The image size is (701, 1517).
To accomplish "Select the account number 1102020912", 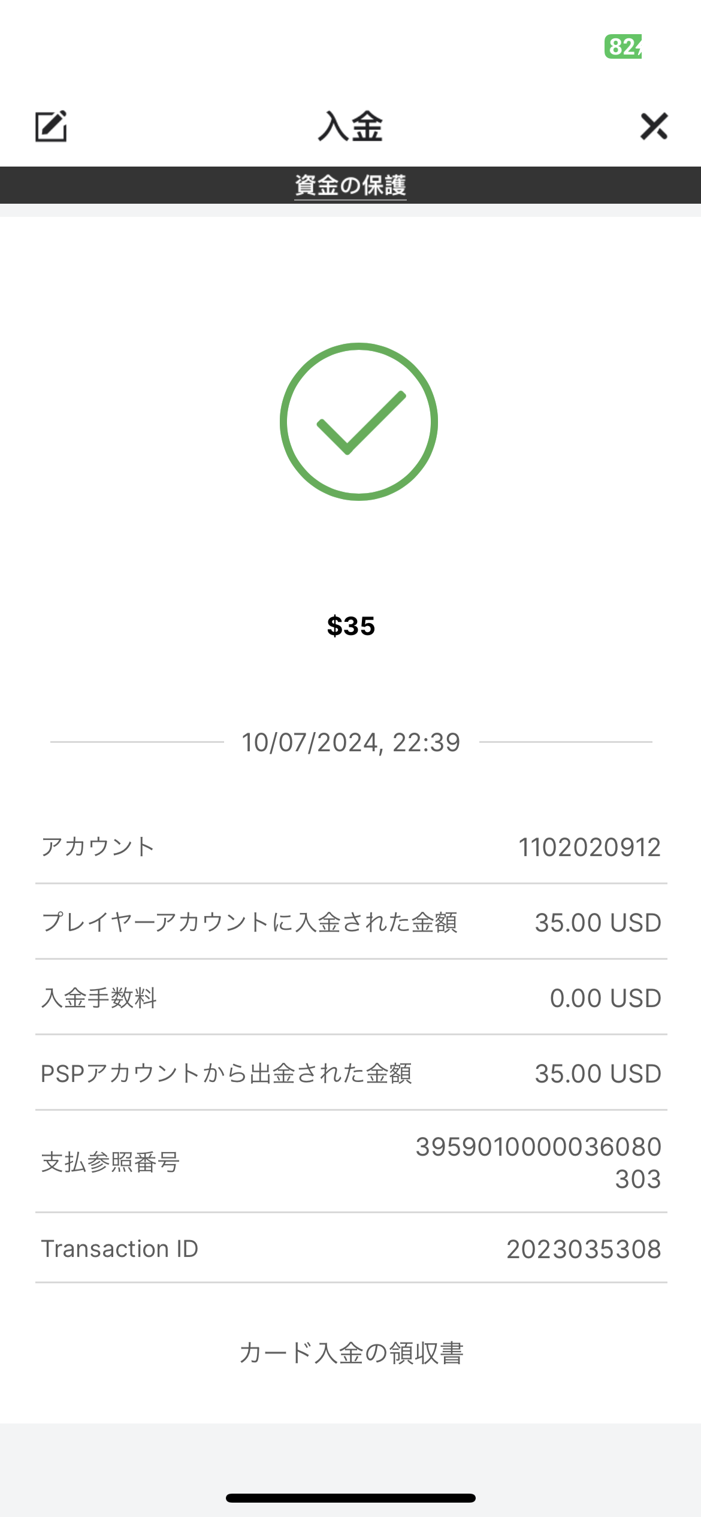I will [x=589, y=847].
